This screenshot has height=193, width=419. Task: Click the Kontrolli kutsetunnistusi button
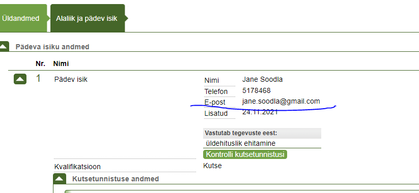point(245,154)
